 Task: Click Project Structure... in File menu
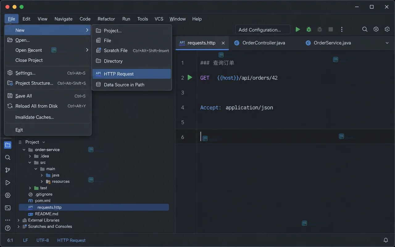click(48, 83)
